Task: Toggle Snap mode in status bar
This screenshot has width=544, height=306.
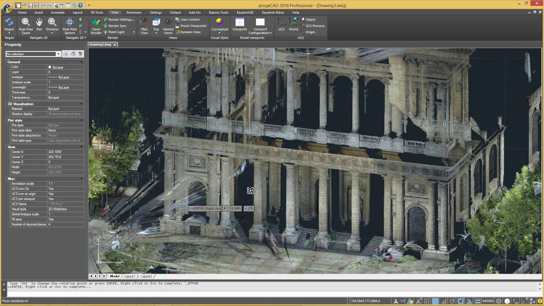Action: pos(427,301)
